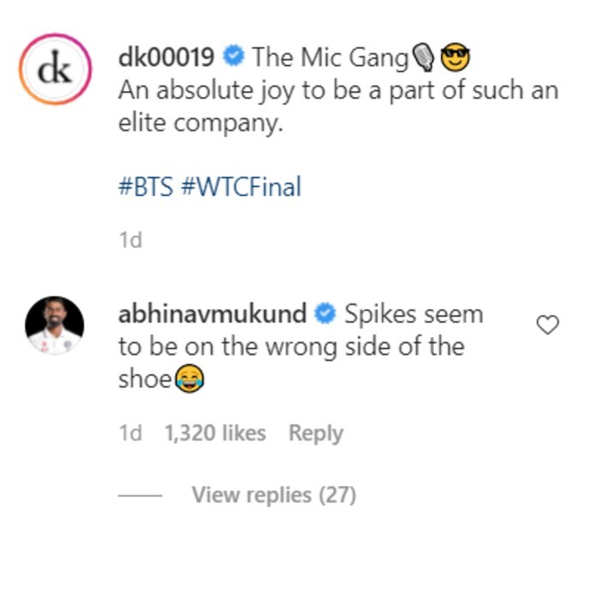Visit the abhinavmukund username link
The height and width of the screenshot is (600, 590).
[x=212, y=315]
